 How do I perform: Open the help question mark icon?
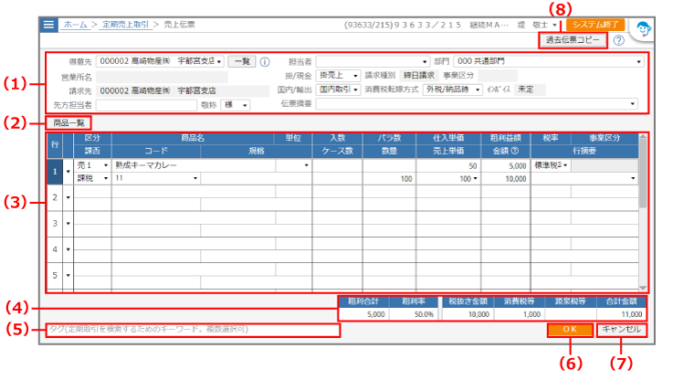619,40
